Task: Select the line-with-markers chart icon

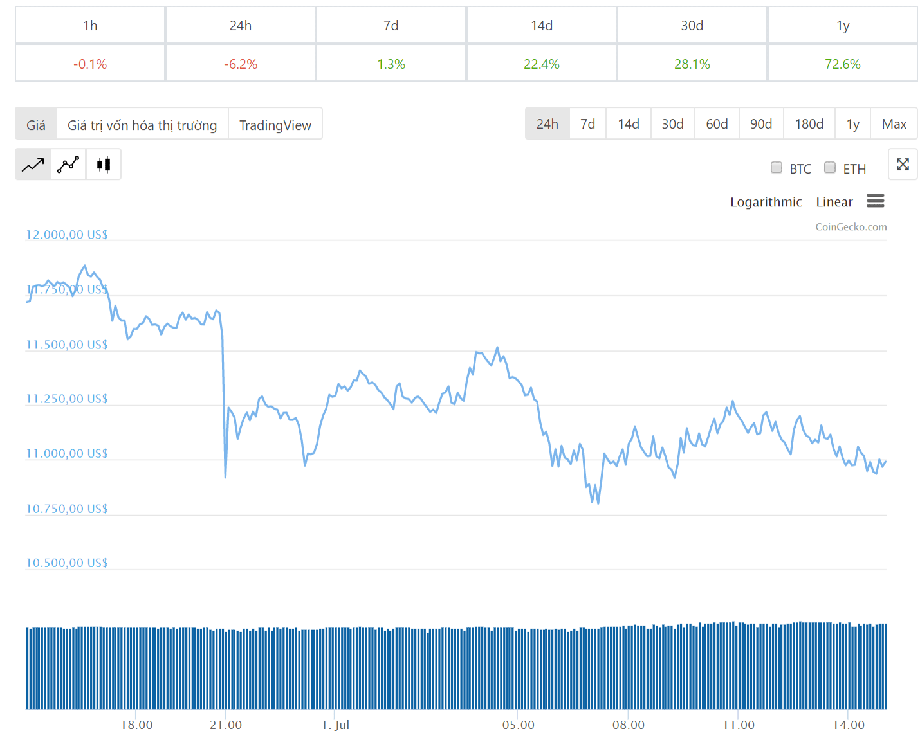Action: 68,165
